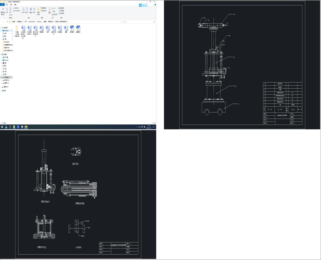Image resolution: width=321 pixels, height=260 pixels.
Task: Click the Back navigation arrow in Explorer
Action: [x=2, y=21]
